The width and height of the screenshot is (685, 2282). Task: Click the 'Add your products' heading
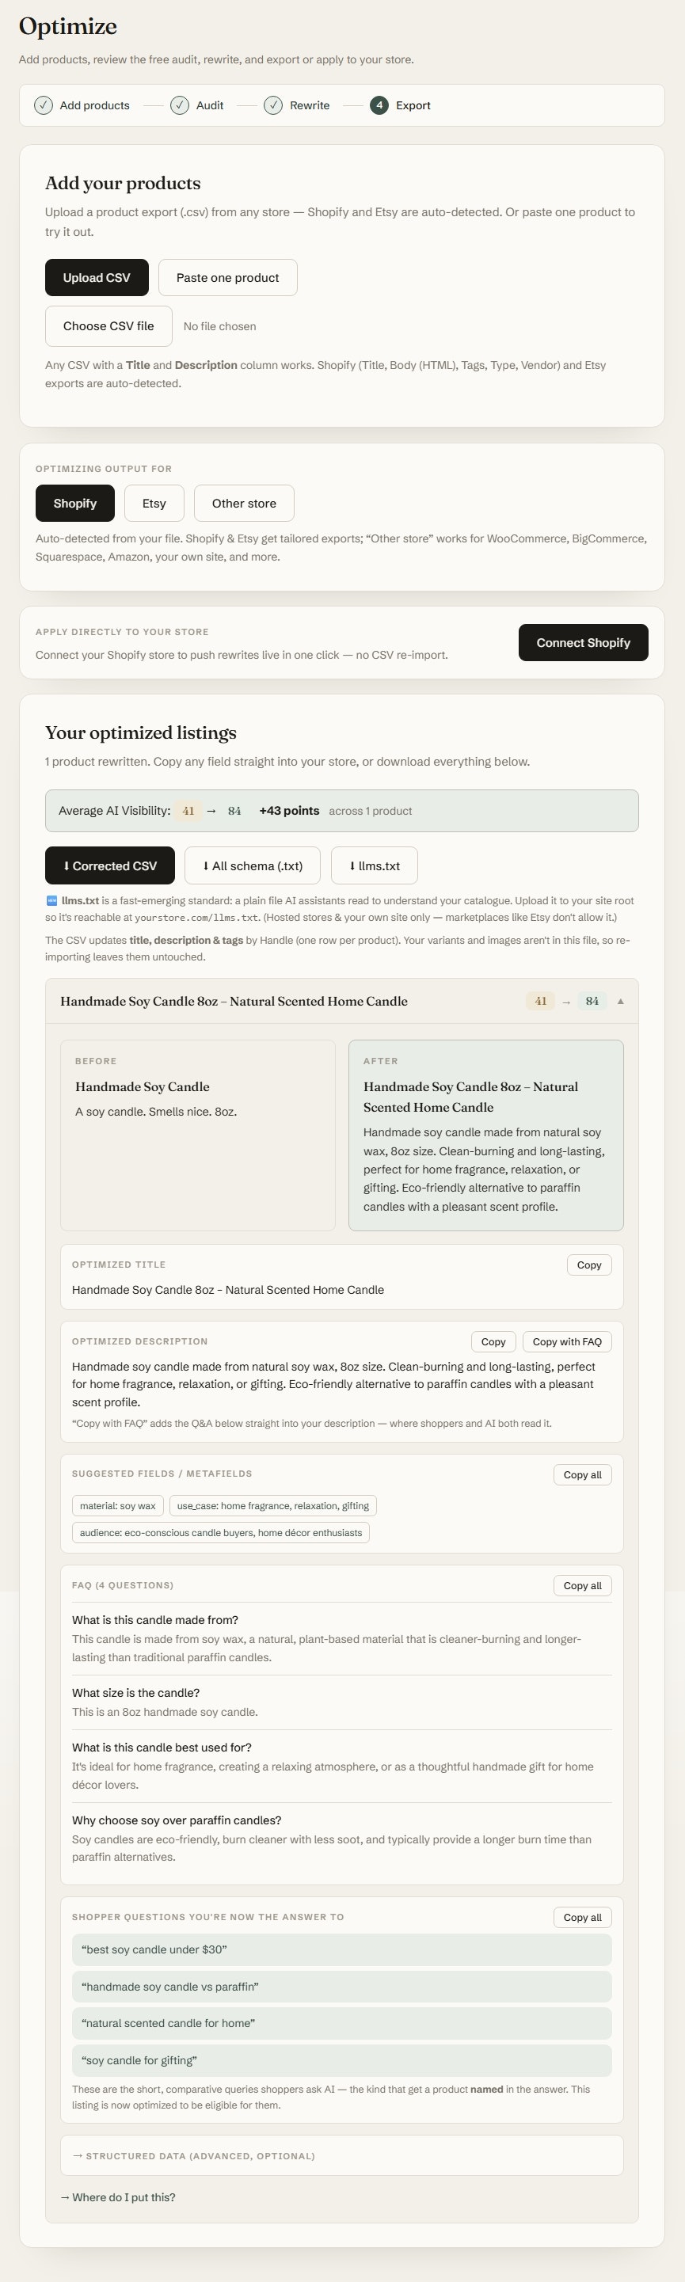[124, 184]
